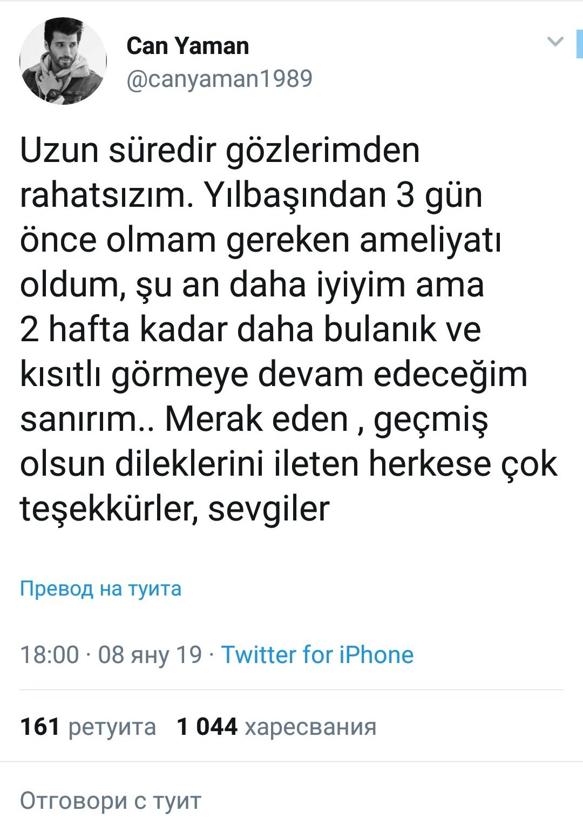The height and width of the screenshot is (825, 583).
Task: Click the 08 яну 19 date
Action: point(150,654)
